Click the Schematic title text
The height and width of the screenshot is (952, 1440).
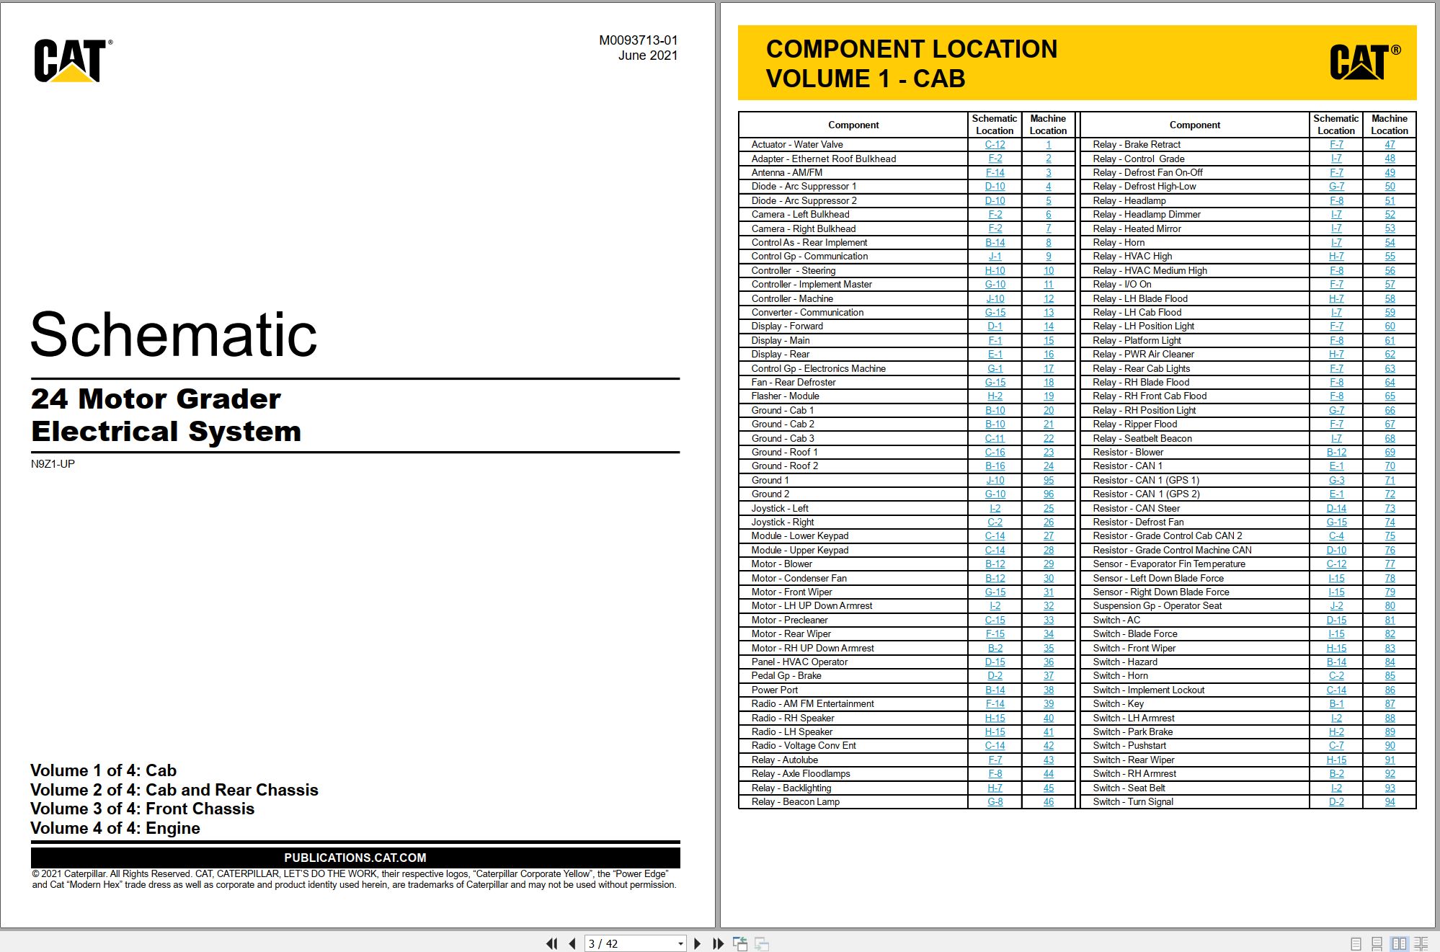coord(174,334)
